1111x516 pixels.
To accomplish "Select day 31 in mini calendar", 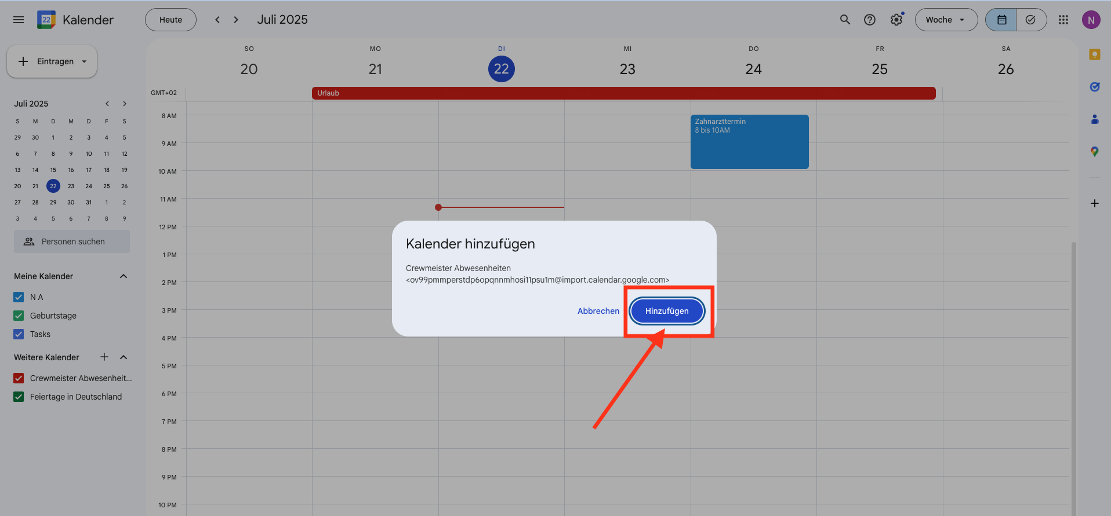I will (x=89, y=202).
